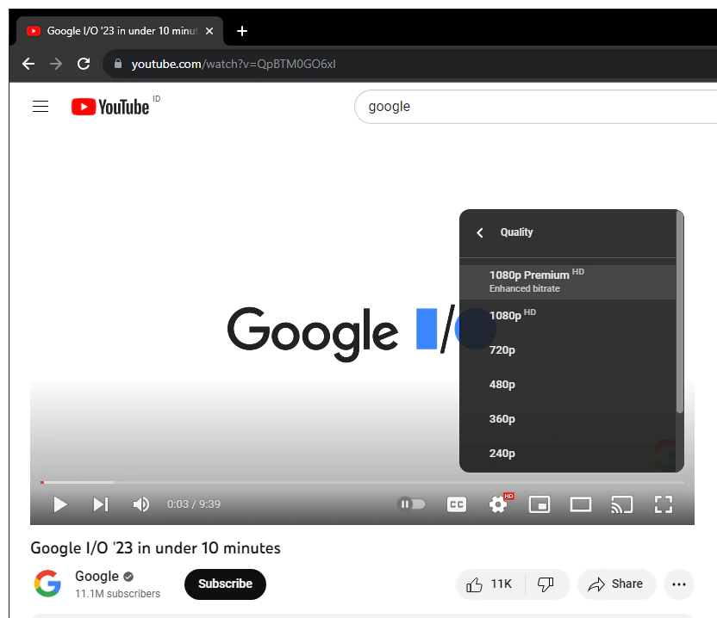Subscribe to the Google channel
This screenshot has width=717, height=618.
(225, 584)
